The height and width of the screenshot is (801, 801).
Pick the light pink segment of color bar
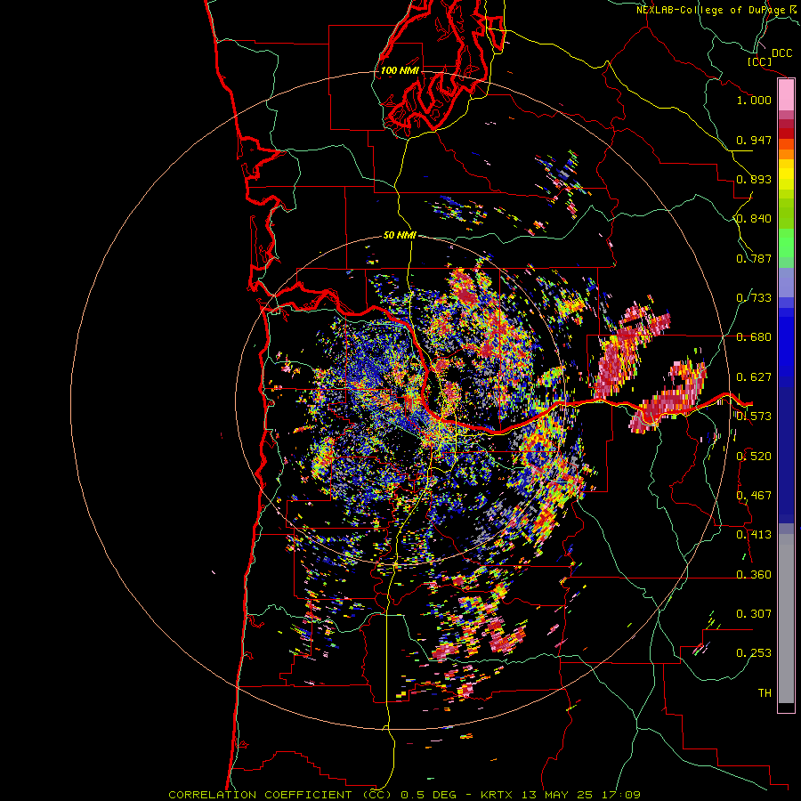(786, 95)
